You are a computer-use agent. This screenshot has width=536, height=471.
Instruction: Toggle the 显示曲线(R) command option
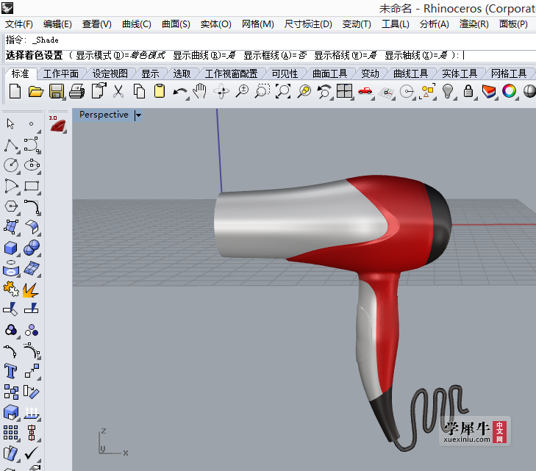(204, 55)
